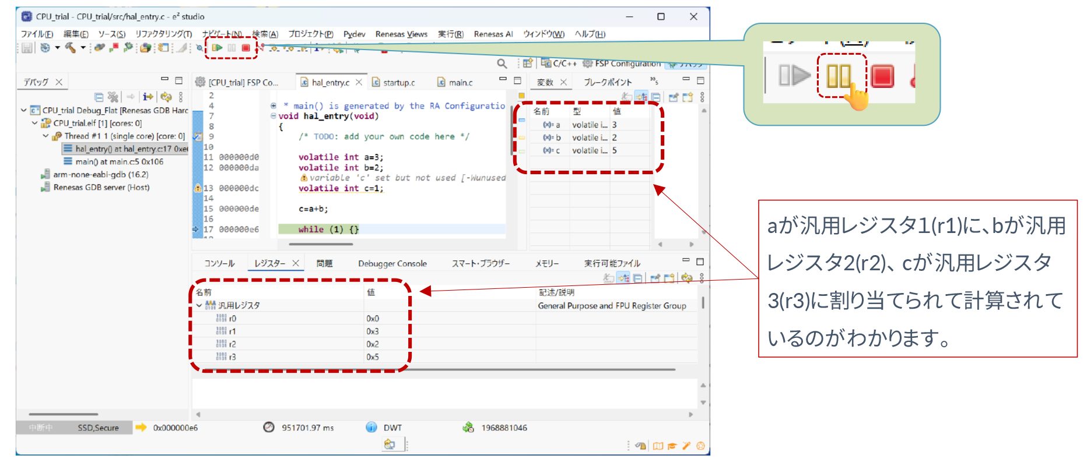Switch to the startup.c editor tab
Viewport: 1087px width, 466px height.
(x=398, y=83)
